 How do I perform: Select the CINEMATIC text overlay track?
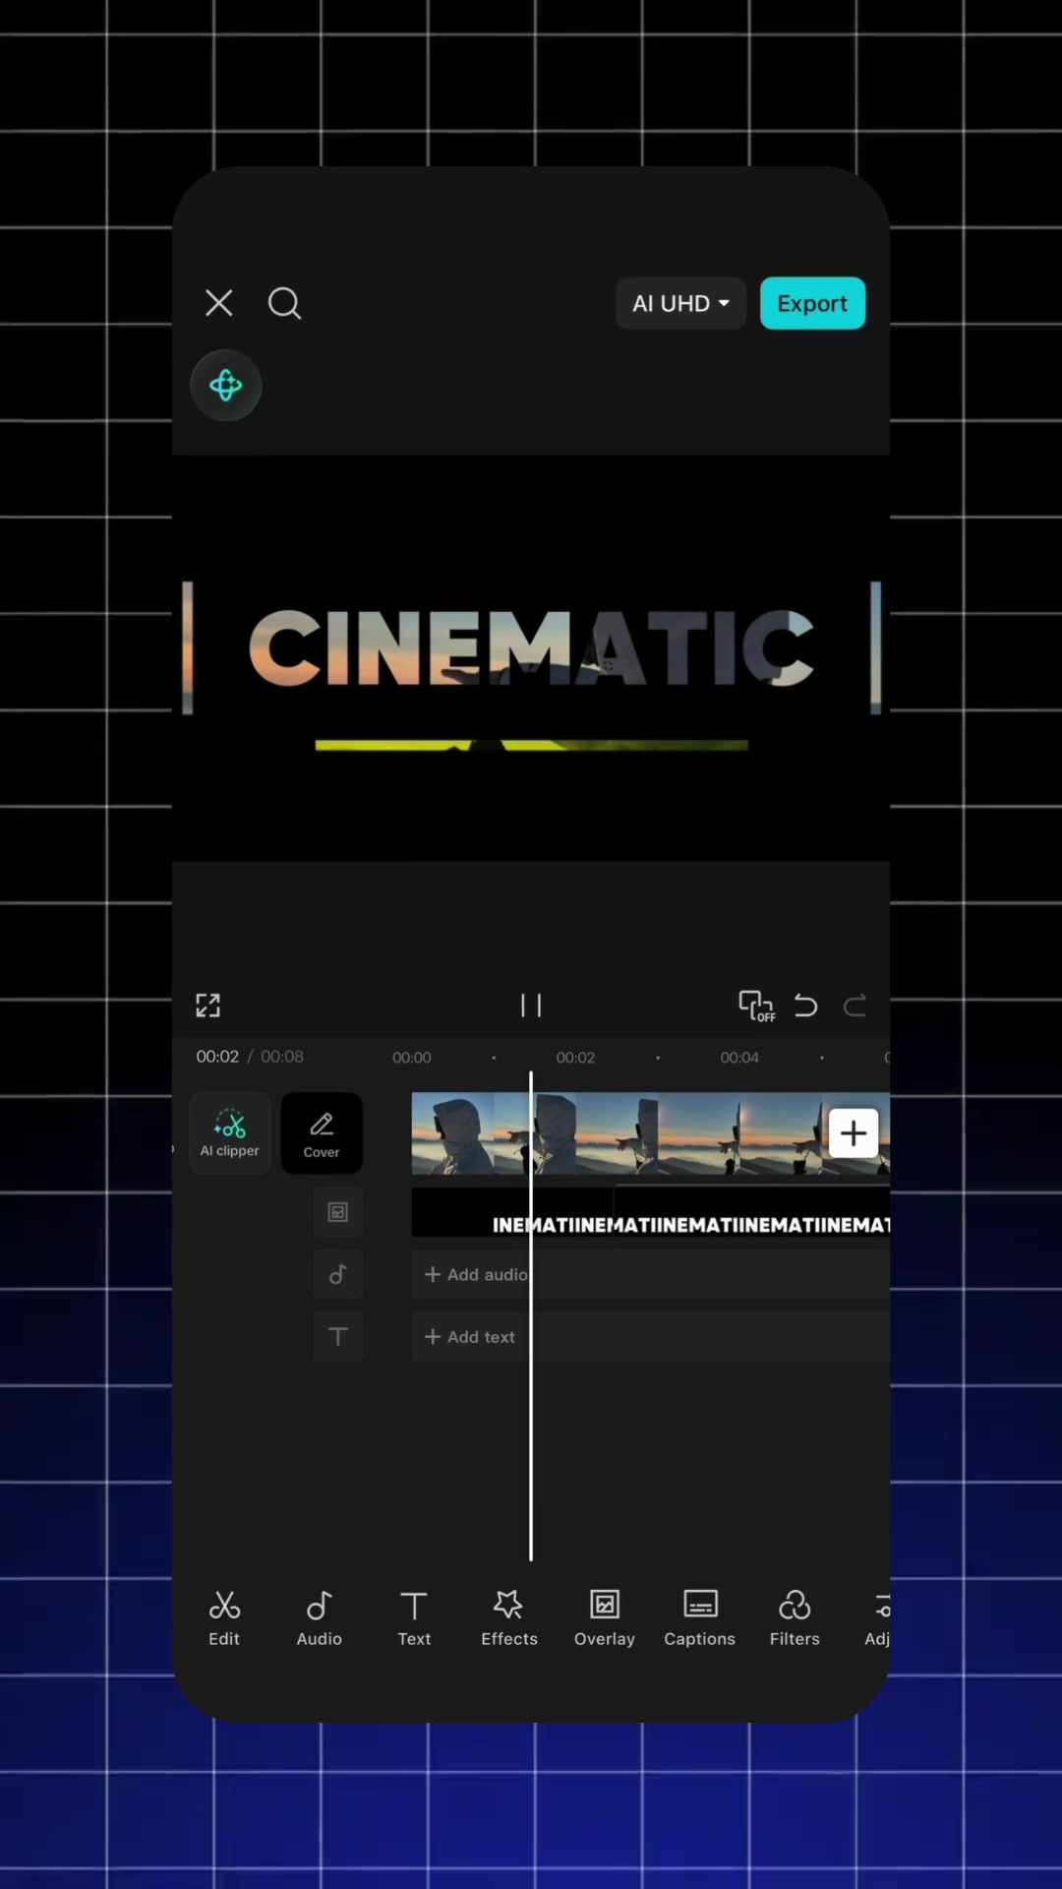pyautogui.click(x=651, y=1212)
